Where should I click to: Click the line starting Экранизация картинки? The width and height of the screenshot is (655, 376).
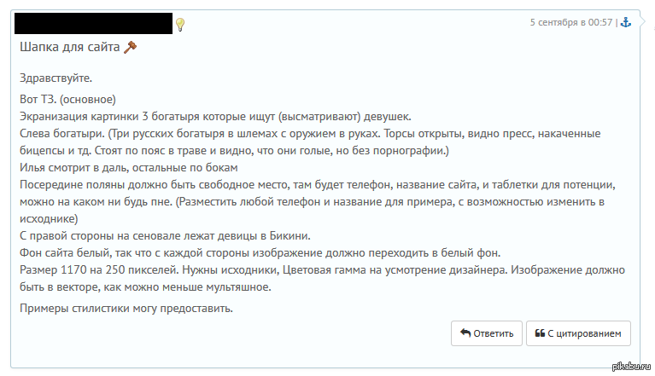pyautogui.click(x=215, y=115)
